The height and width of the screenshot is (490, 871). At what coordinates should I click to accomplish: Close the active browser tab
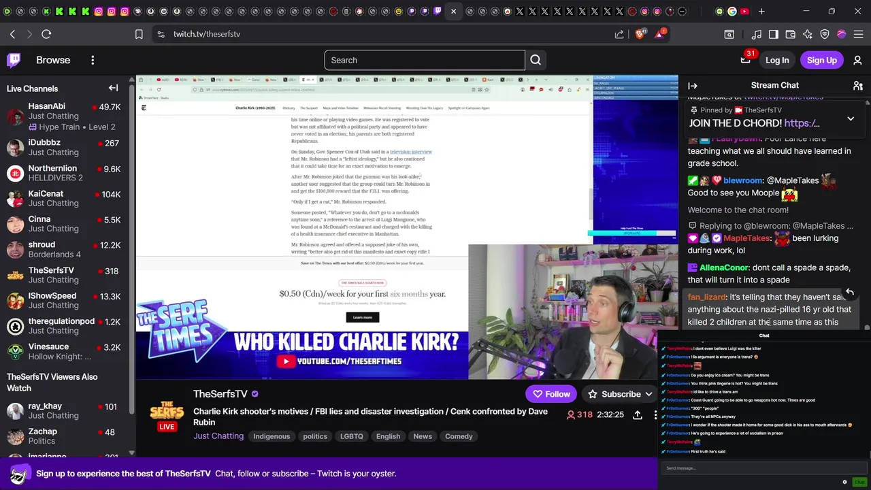(x=453, y=12)
